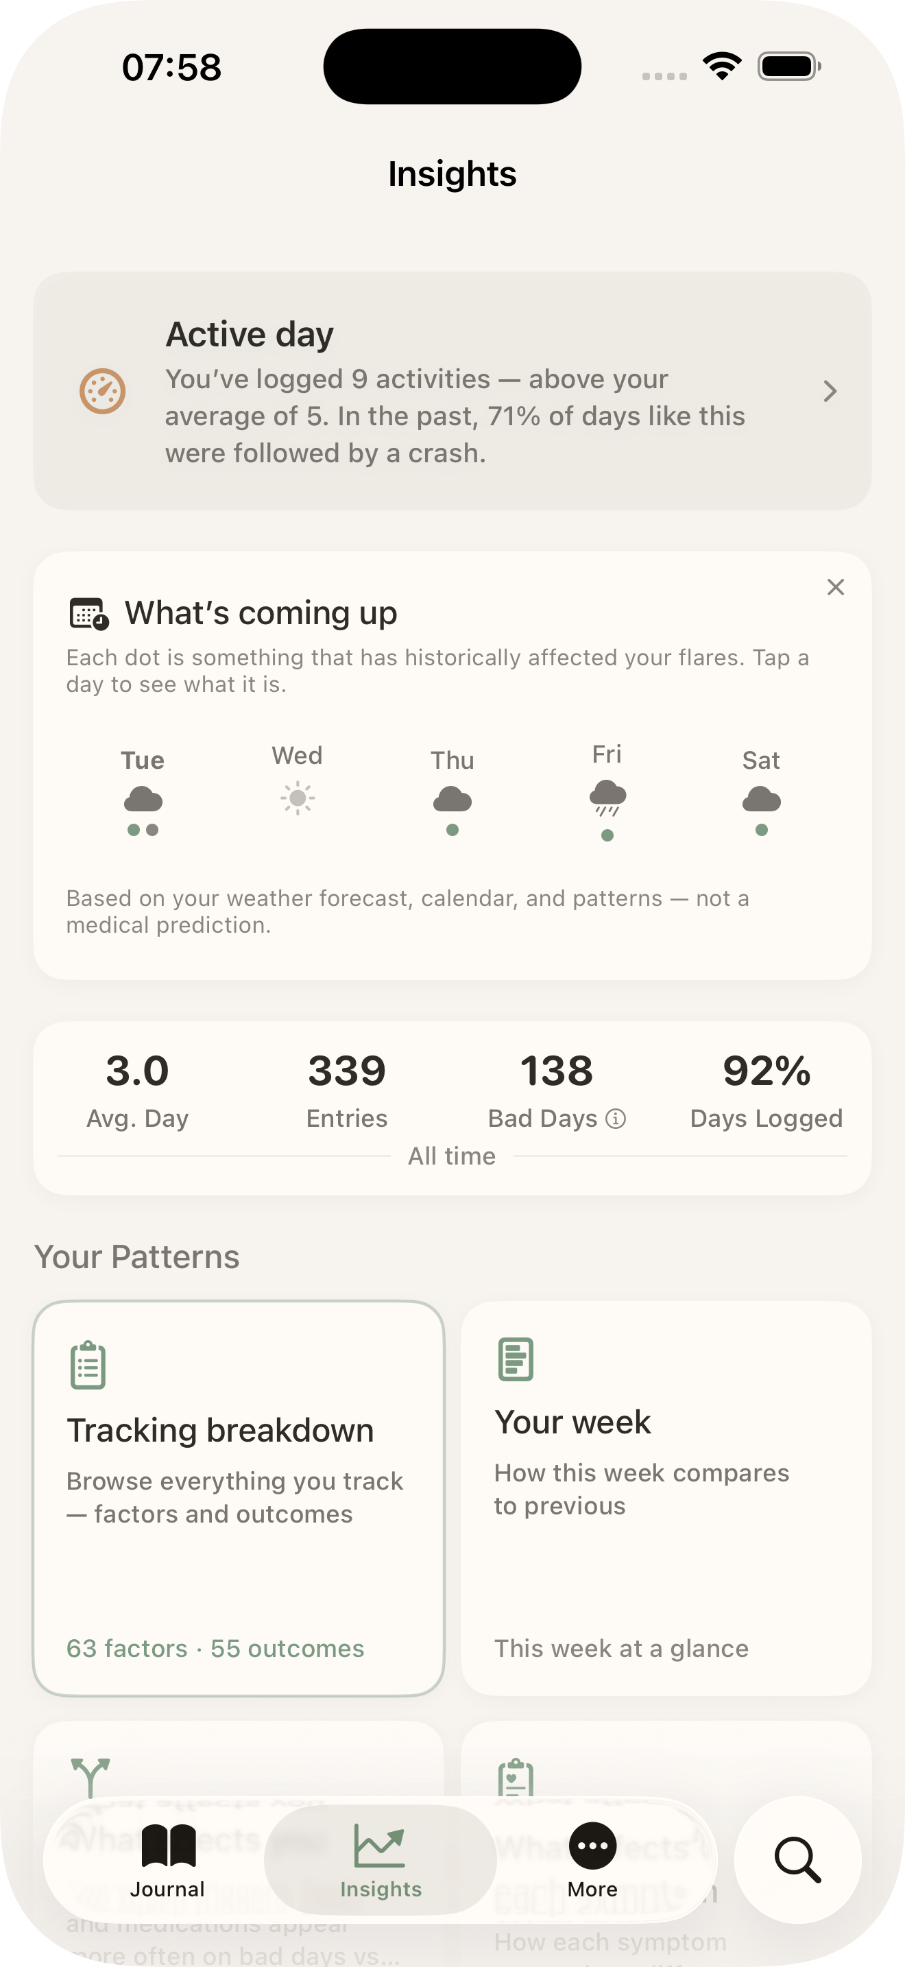Tap the search magnifying glass button

point(797,1860)
